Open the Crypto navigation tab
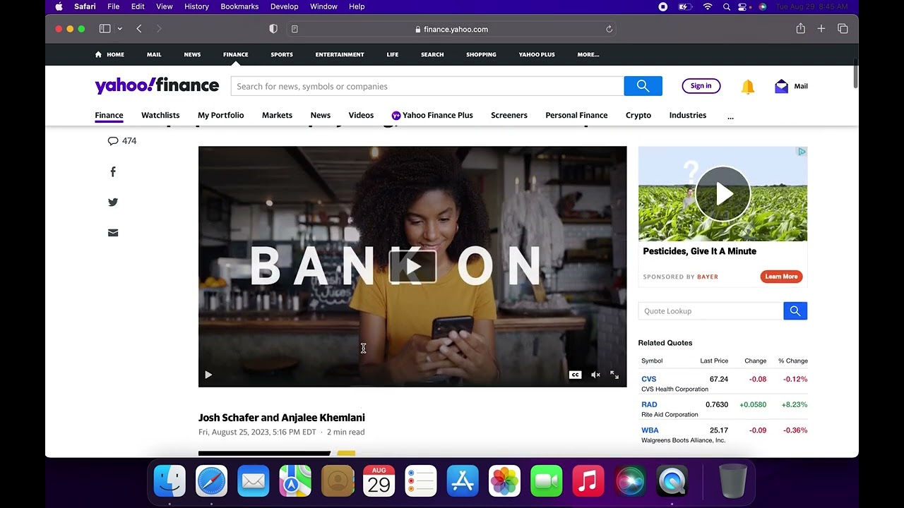Screen dimensions: 904x508 (x=638, y=115)
